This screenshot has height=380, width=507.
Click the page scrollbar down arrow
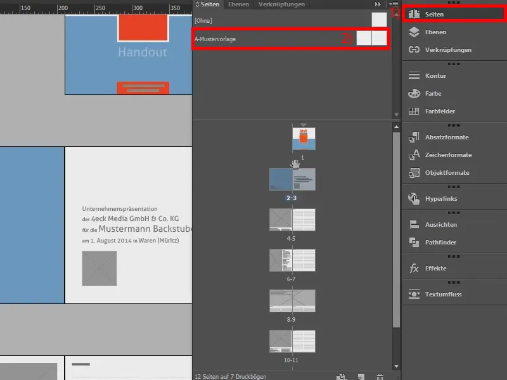click(x=397, y=367)
